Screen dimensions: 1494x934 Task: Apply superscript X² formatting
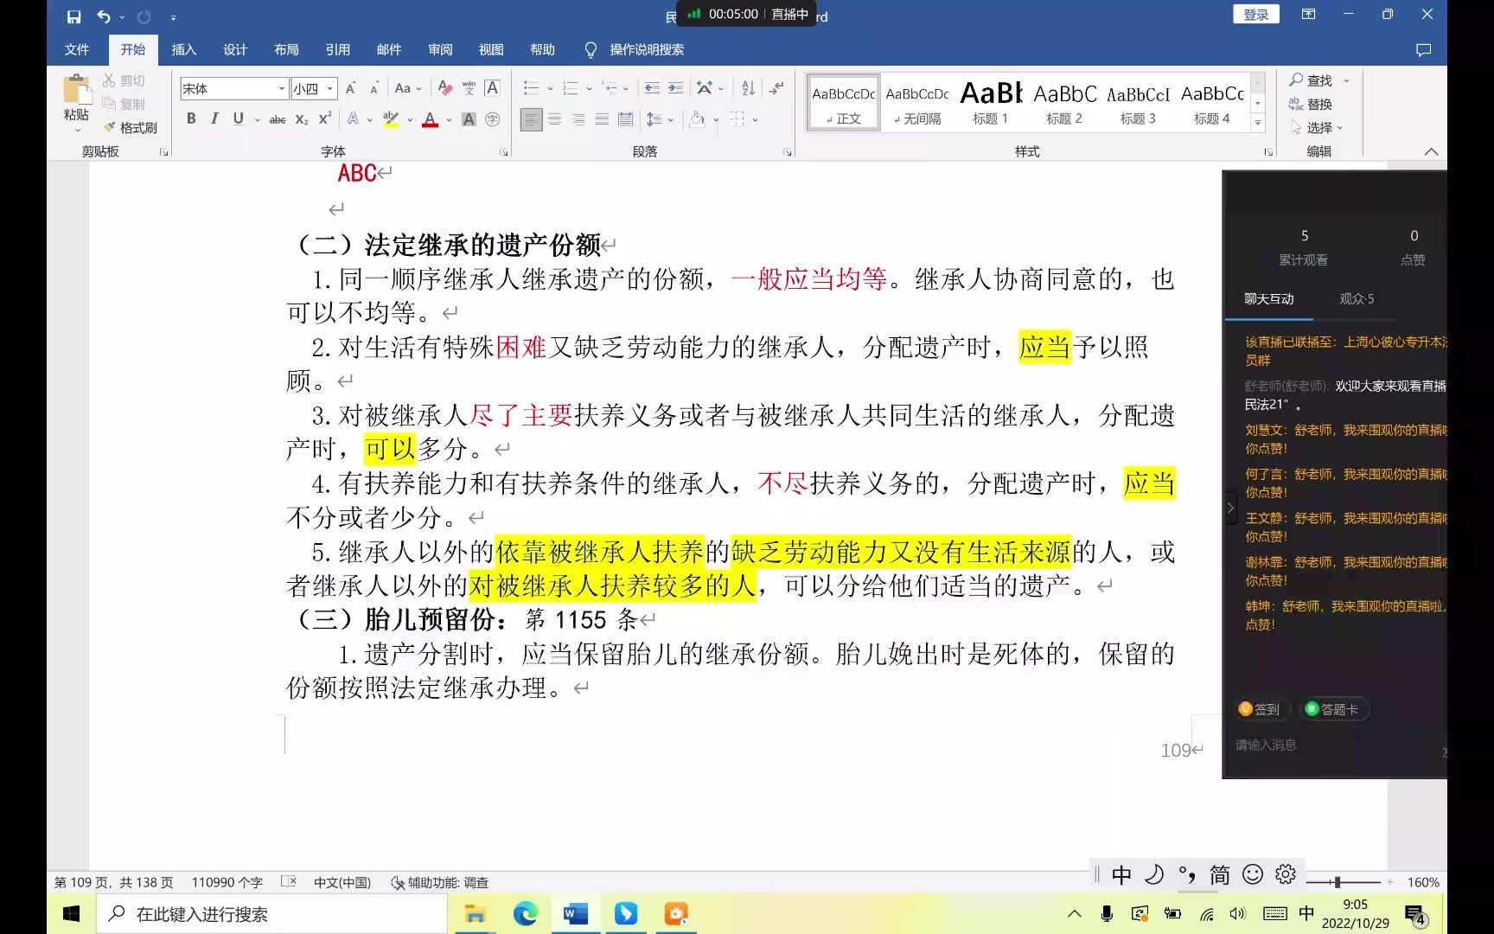tap(324, 119)
